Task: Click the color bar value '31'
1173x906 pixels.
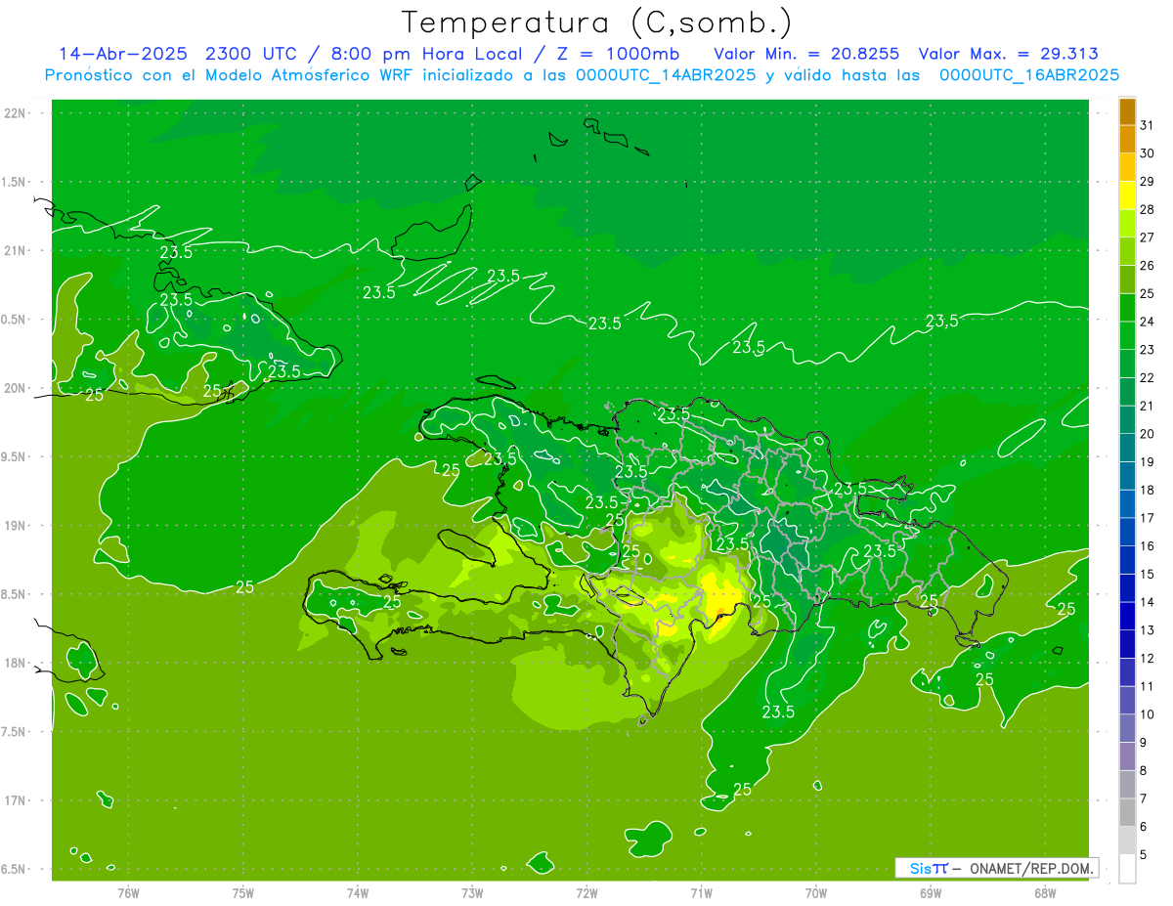Action: [1148, 126]
